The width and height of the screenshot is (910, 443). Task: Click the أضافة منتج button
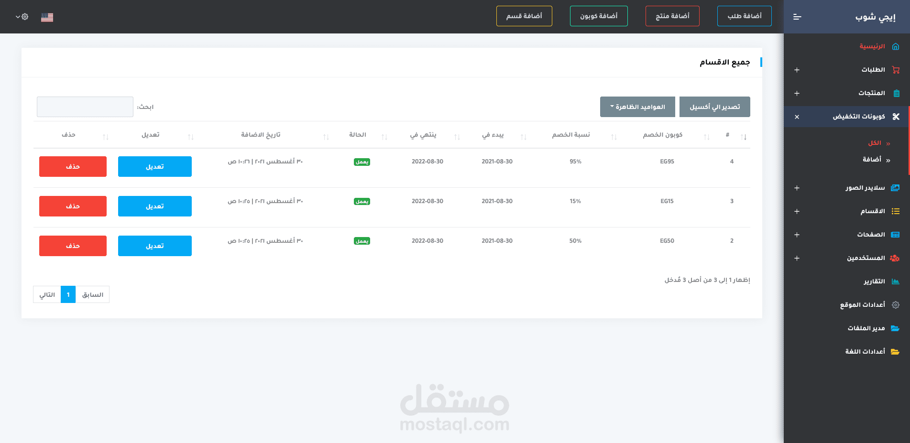672,16
